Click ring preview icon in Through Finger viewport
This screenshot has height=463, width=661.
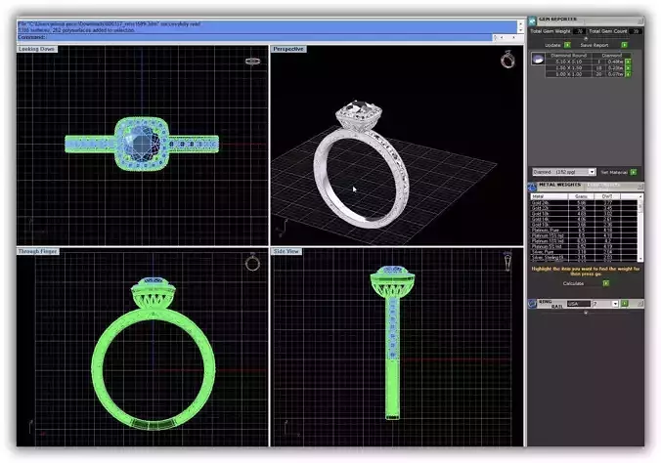252,262
